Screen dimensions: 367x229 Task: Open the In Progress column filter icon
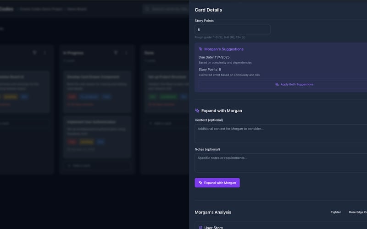(x=115, y=53)
